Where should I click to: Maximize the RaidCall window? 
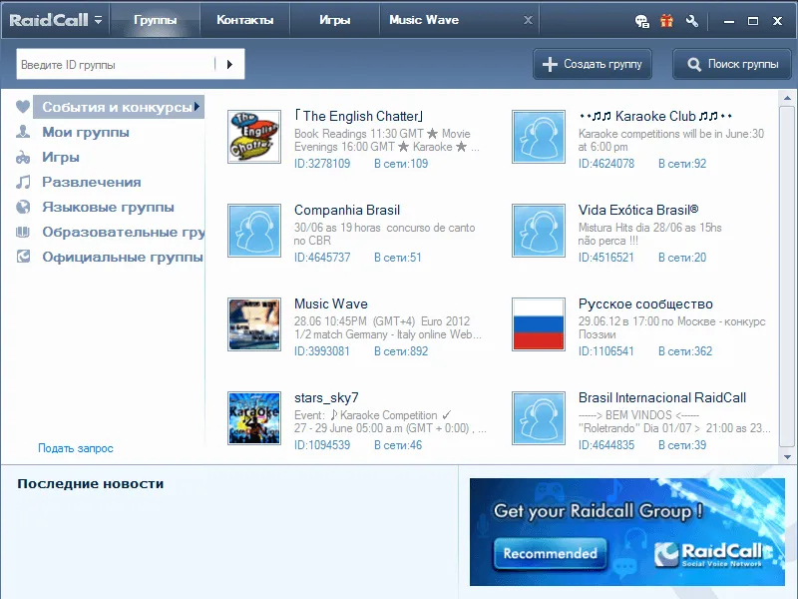[x=753, y=21]
